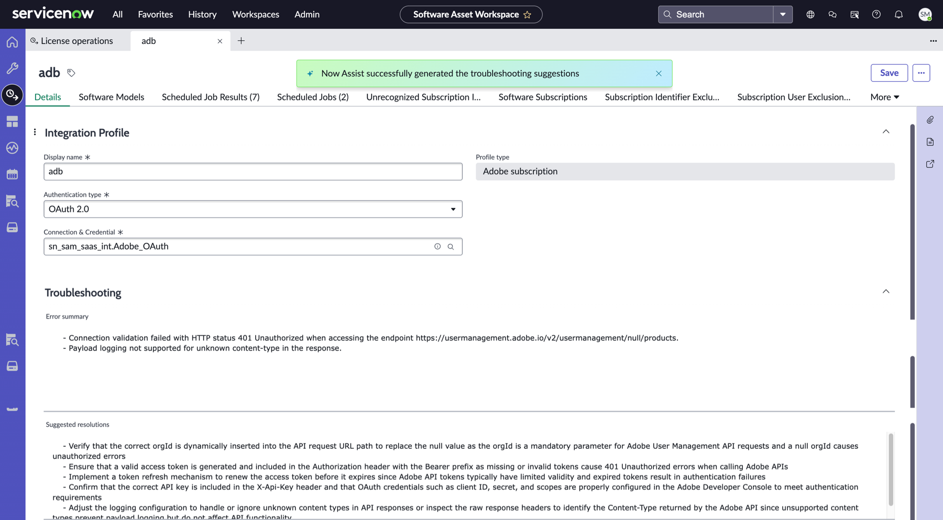Click the Integration Profile section drag-handle dots
The width and height of the screenshot is (943, 520).
tap(35, 132)
